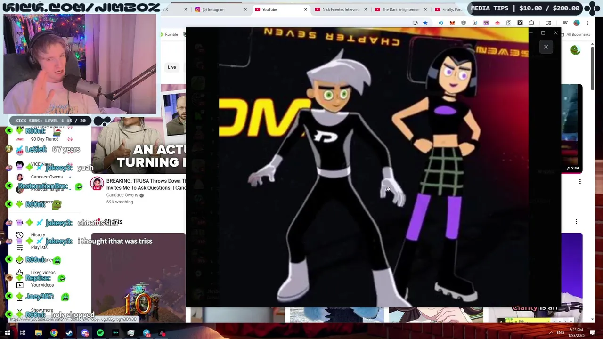The width and height of the screenshot is (603, 339).
Task: Open the media controls icon in toolbar
Action: pyautogui.click(x=565, y=23)
